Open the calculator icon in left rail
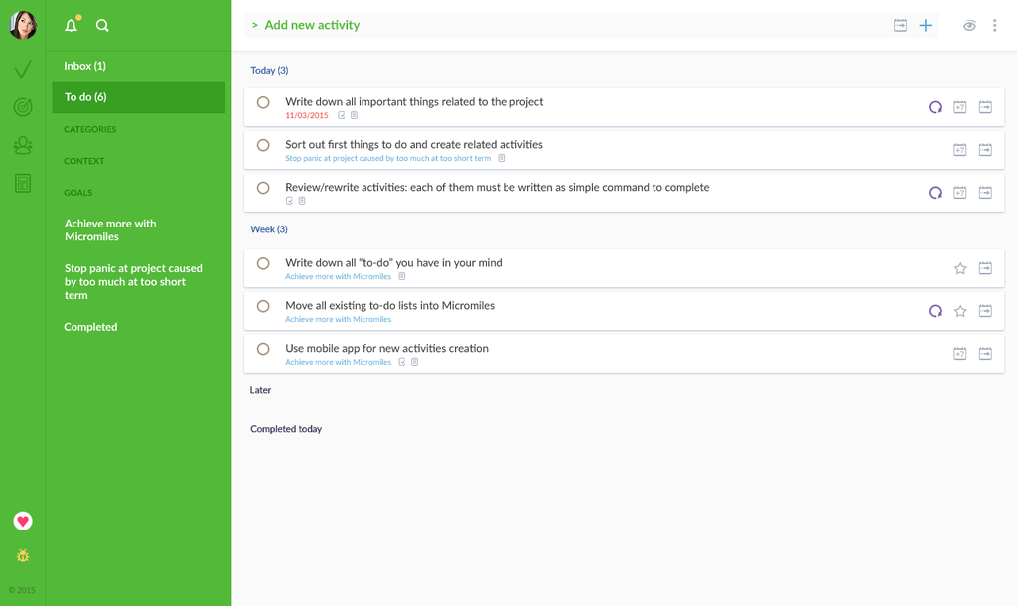 [x=23, y=183]
